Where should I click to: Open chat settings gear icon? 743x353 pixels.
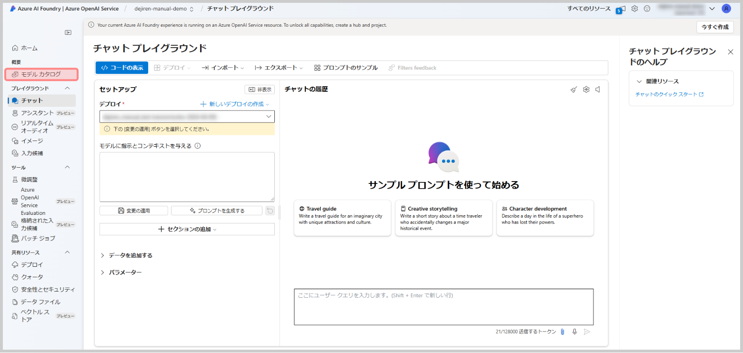(586, 90)
